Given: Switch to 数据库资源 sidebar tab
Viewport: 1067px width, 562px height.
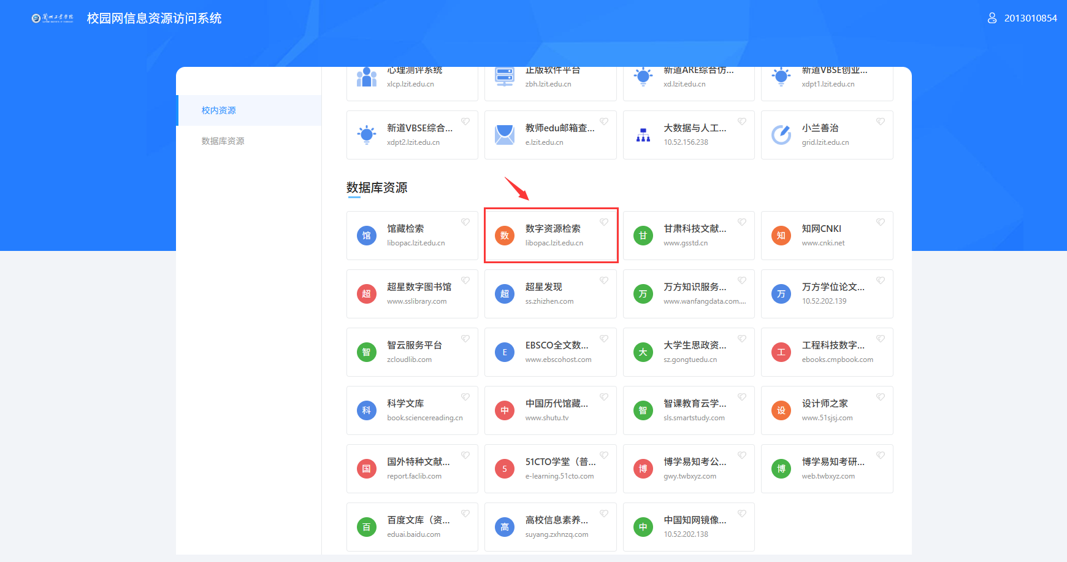Looking at the screenshot, I should (223, 141).
